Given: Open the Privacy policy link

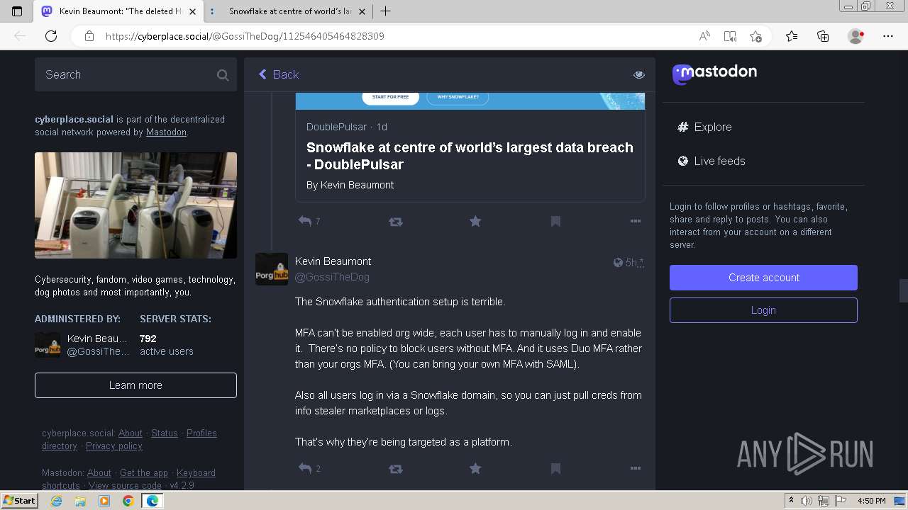Looking at the screenshot, I should pos(114,446).
